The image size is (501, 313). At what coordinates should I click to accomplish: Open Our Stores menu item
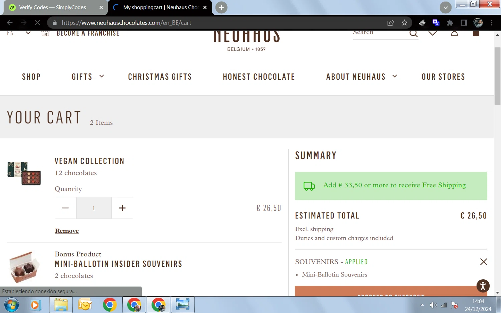point(443,77)
